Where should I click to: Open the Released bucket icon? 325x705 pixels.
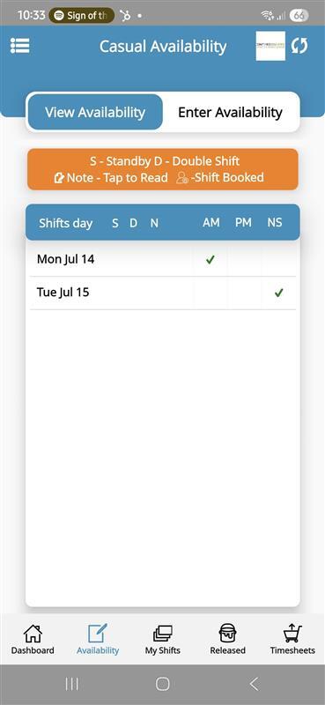pos(227,634)
